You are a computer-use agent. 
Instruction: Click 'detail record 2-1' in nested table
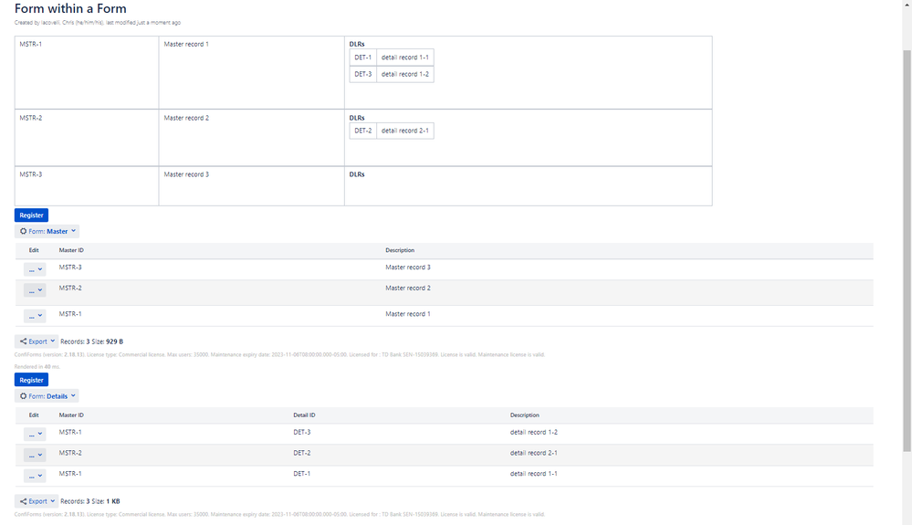404,131
